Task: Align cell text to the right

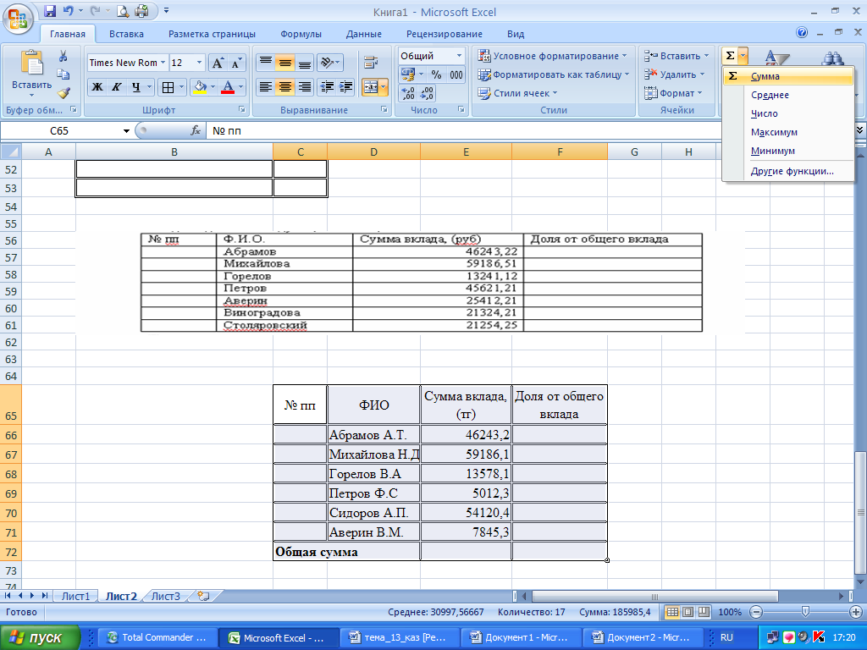Action: point(304,87)
